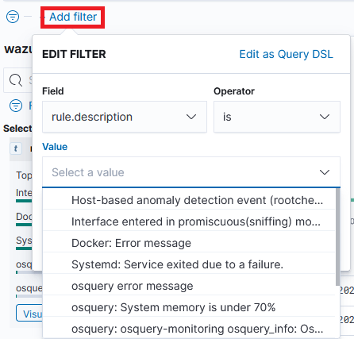Open Edit as Query DSL
This screenshot has width=354, height=339.
pyautogui.click(x=286, y=54)
